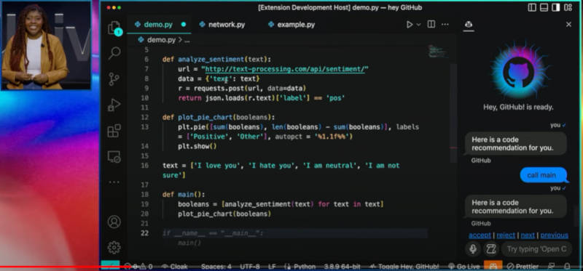Expand additional views ellipsis in activity bar
The width and height of the screenshot is (583, 271).
(114, 182)
